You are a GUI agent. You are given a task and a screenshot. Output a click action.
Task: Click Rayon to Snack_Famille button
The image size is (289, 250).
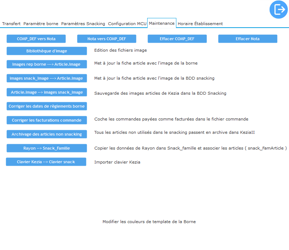47,148
